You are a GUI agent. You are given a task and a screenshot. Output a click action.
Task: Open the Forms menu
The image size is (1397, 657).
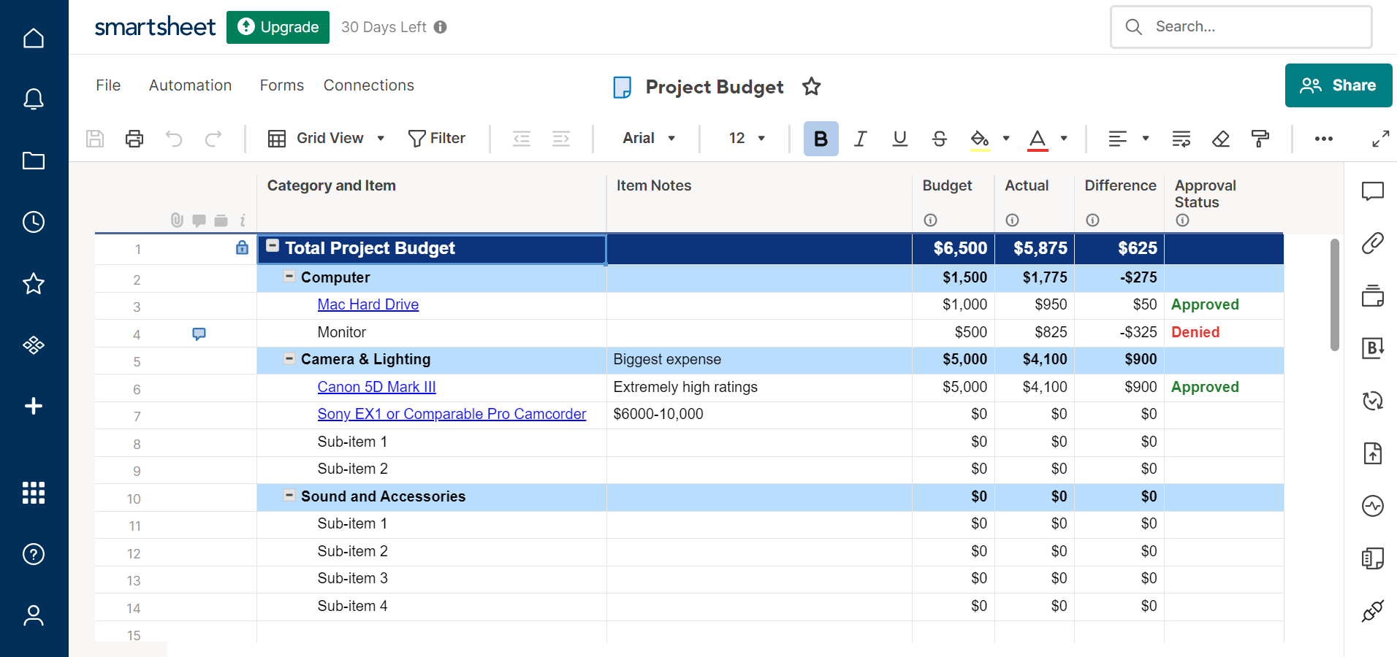click(x=281, y=85)
